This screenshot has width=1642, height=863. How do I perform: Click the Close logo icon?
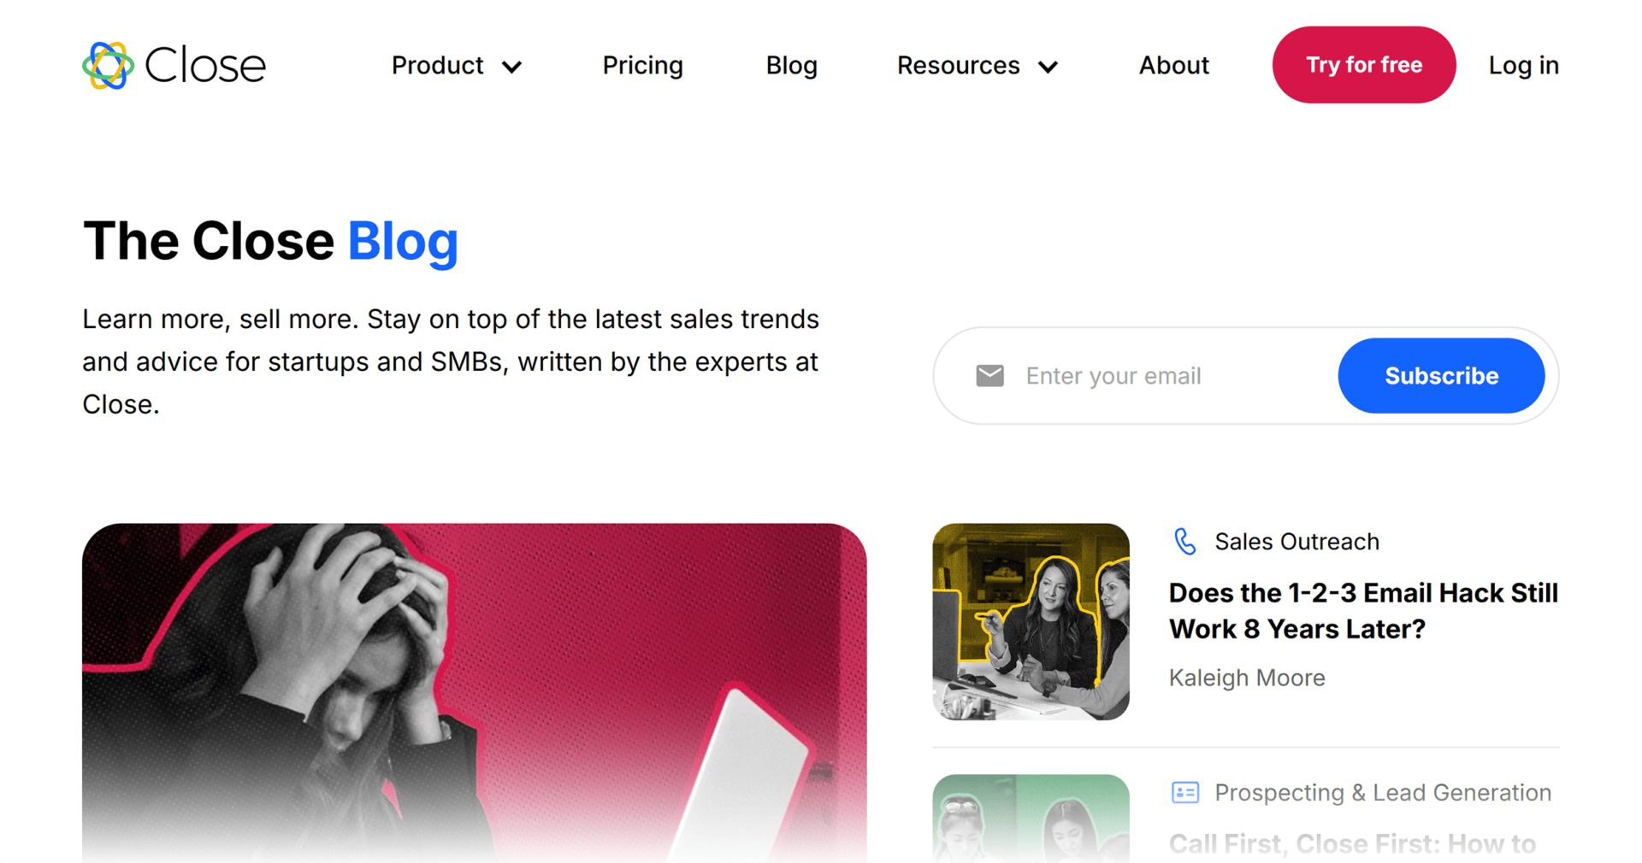(x=108, y=66)
